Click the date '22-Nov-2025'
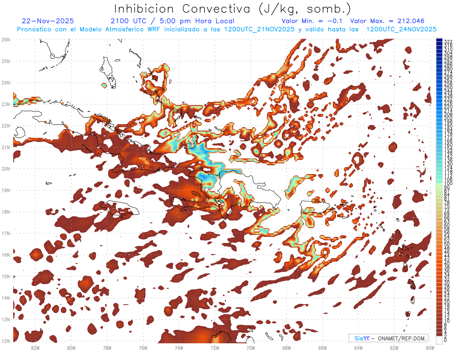Image resolution: width=457 pixels, height=353 pixels. [x=48, y=21]
